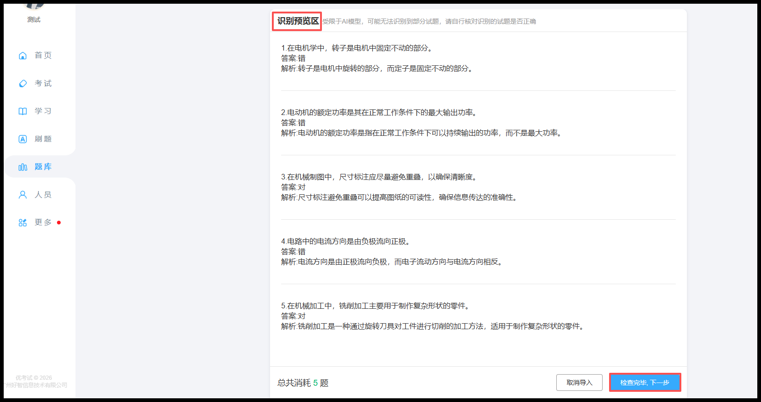Click question 1 about 转子 in motors
The height and width of the screenshot is (402, 761).
(x=358, y=48)
